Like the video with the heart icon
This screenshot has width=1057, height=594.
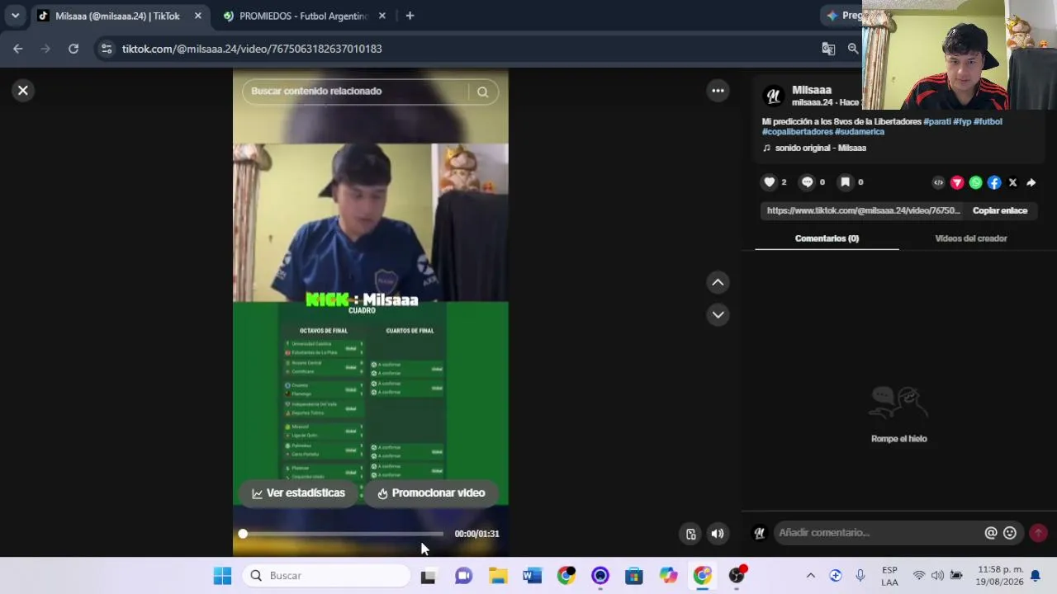770,182
